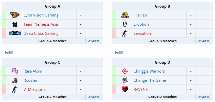
Task: Click the edit link above Group C
Action: tap(9, 53)
